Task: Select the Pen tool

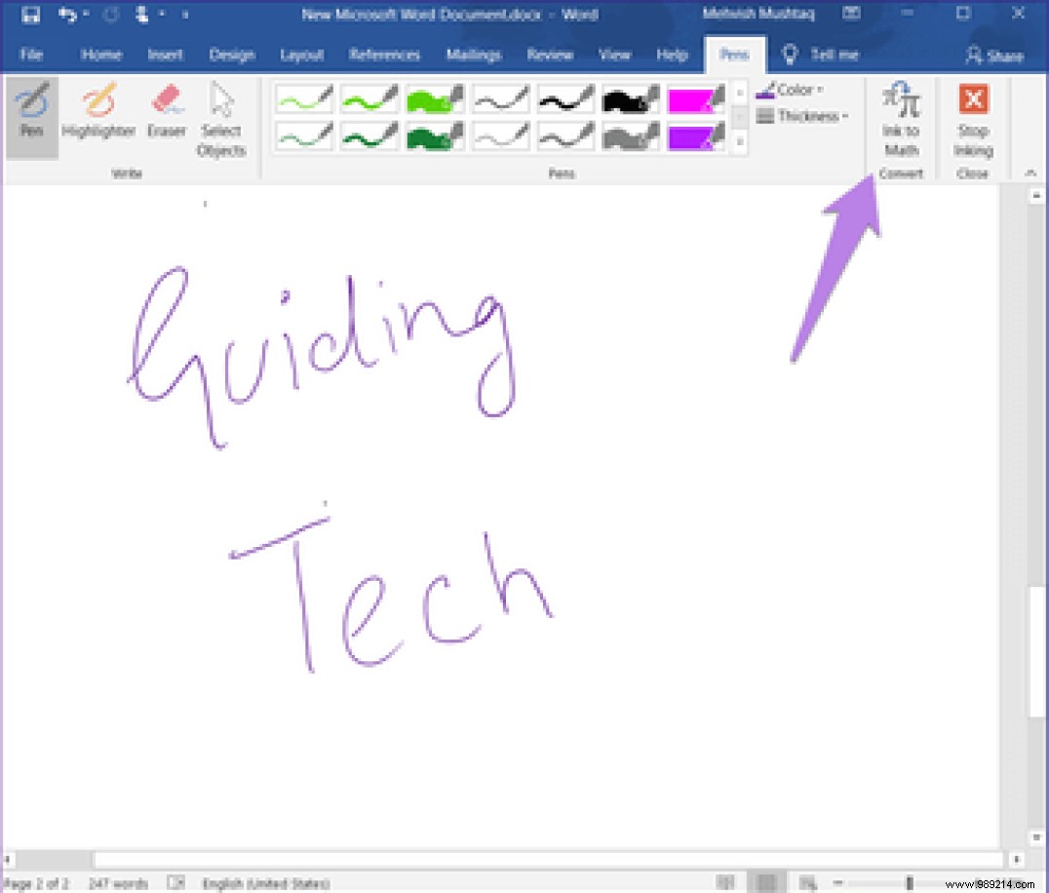Action: click(x=31, y=109)
